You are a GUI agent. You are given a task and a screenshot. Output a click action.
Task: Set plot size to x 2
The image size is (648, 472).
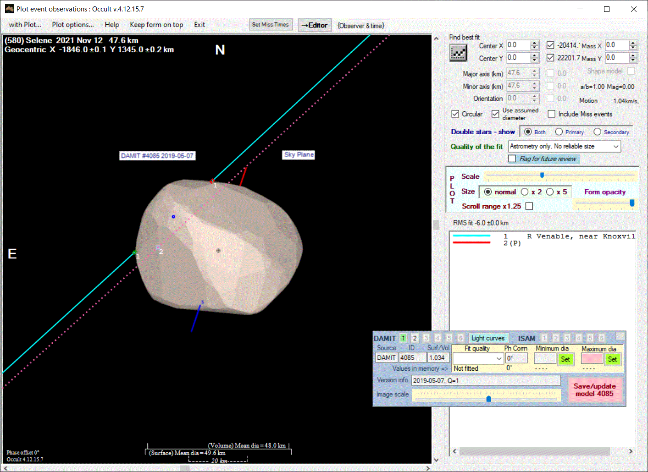tap(525, 192)
